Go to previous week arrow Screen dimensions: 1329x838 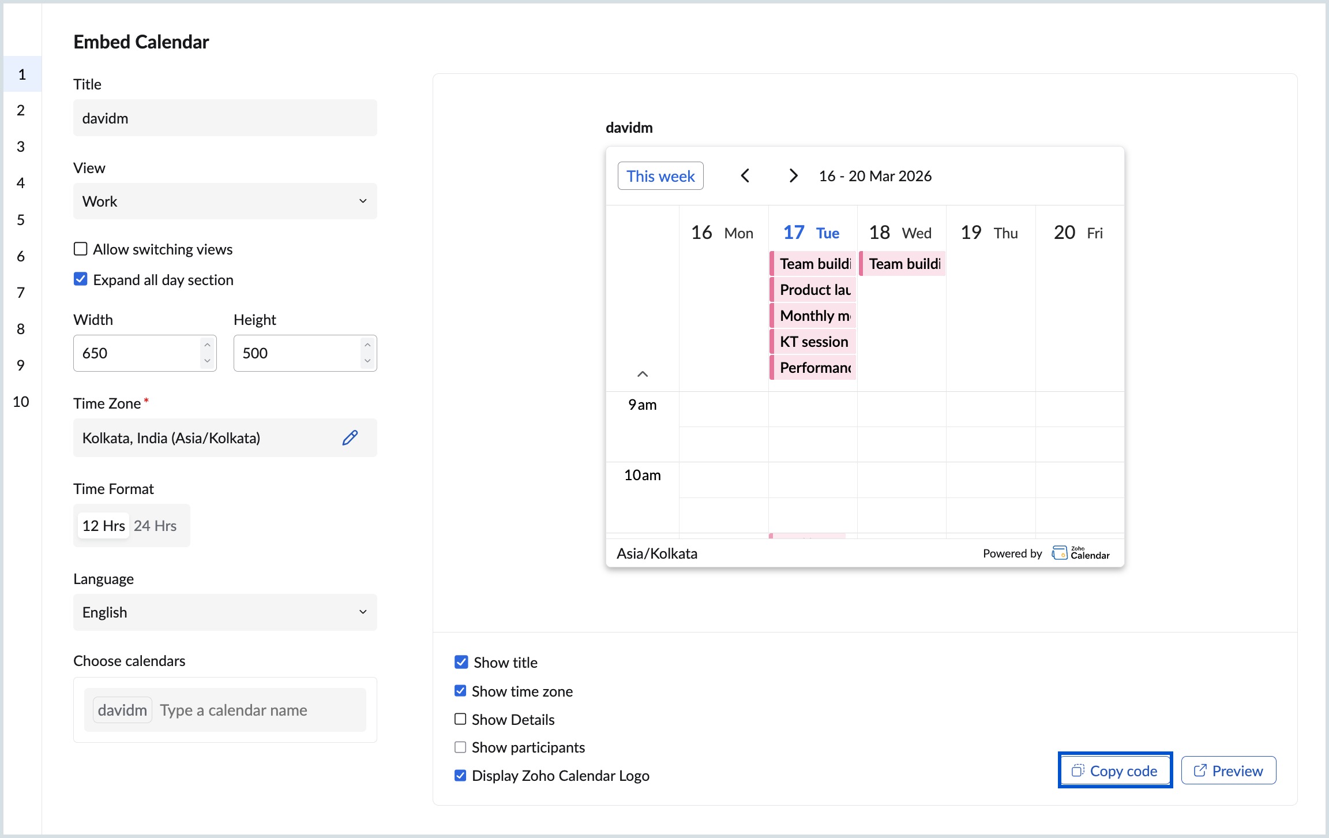(745, 175)
